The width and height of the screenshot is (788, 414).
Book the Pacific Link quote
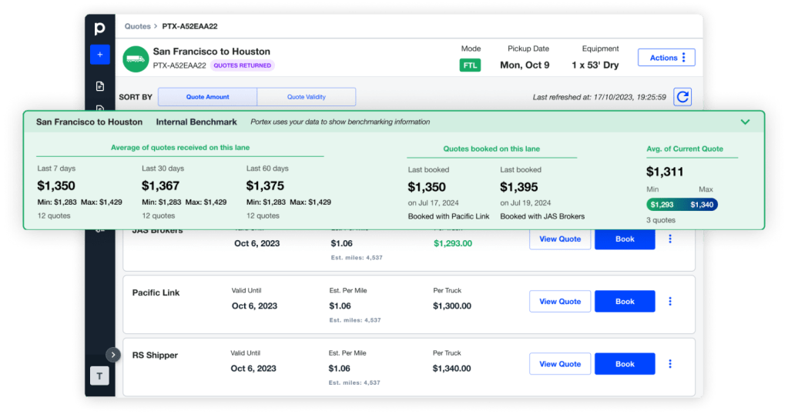pyautogui.click(x=625, y=302)
